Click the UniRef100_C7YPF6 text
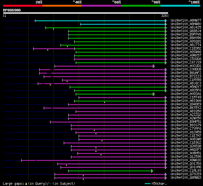203x186 pixels. [x=186, y=129]
